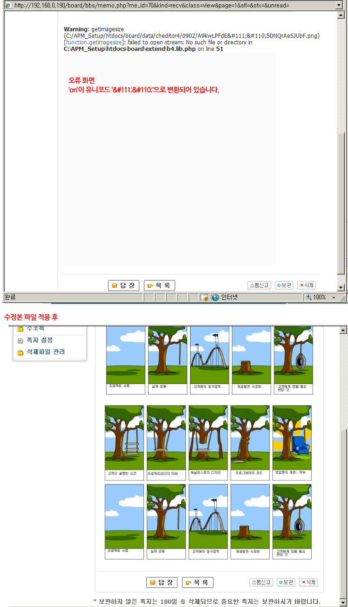Click the upper window's vertical scrollbar thumb
This screenshot has width=348, height=607.
coord(341,204)
